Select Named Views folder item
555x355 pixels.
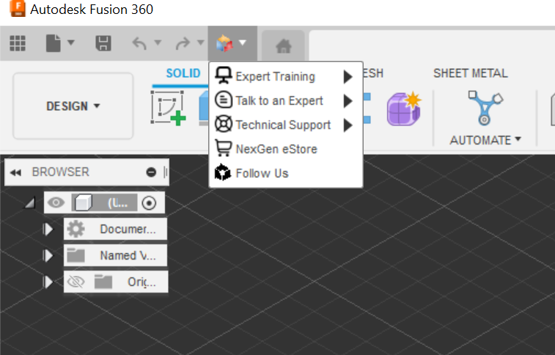pos(115,255)
